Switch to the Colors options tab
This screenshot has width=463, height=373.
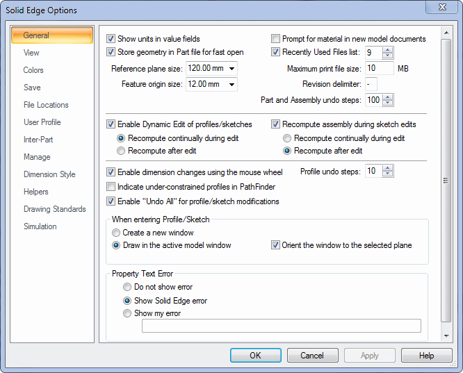click(x=33, y=70)
